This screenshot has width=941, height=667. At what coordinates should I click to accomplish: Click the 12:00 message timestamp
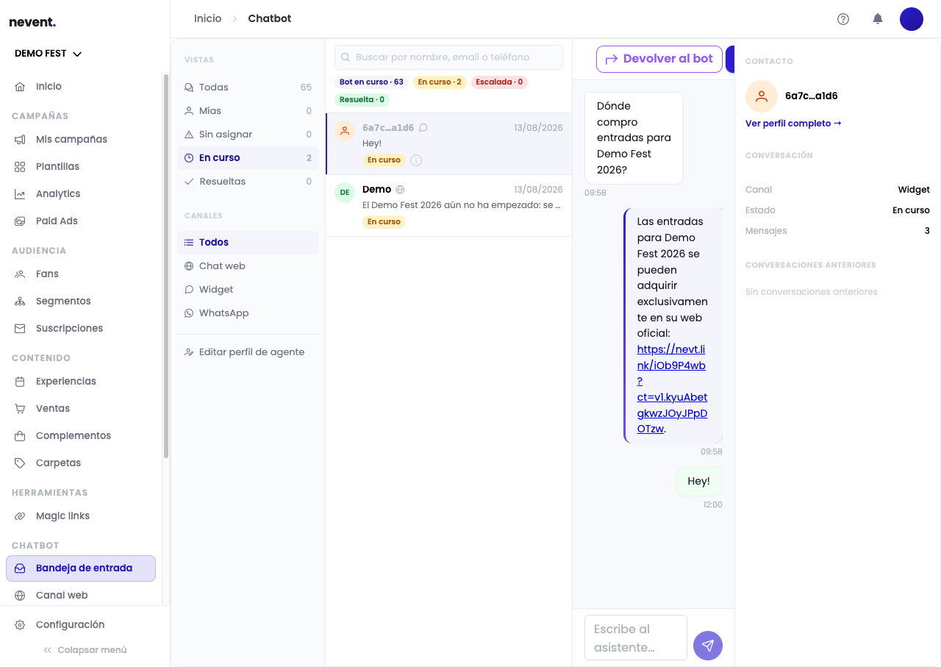coord(712,505)
